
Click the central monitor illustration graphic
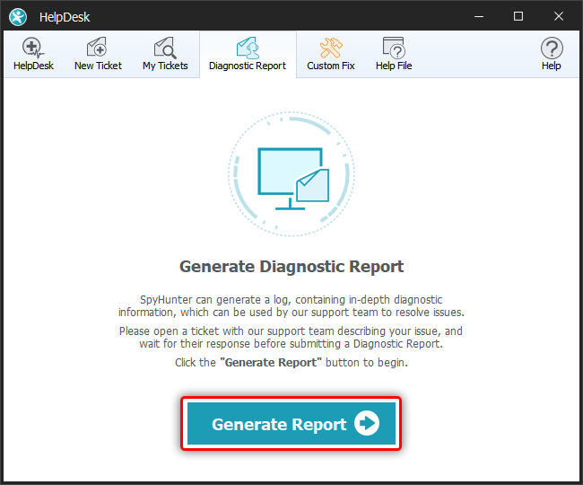pyautogui.click(x=291, y=174)
